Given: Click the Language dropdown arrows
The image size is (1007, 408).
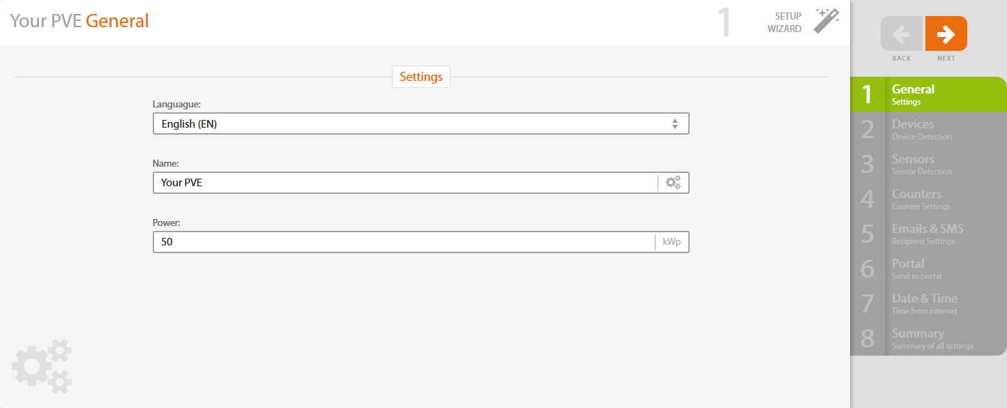Looking at the screenshot, I should pyautogui.click(x=675, y=124).
